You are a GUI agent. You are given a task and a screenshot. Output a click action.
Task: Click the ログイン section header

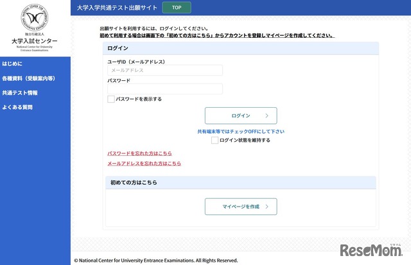coord(241,48)
